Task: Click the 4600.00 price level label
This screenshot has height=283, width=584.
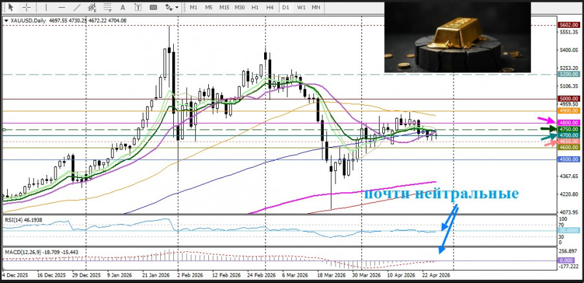Action: tap(568, 147)
